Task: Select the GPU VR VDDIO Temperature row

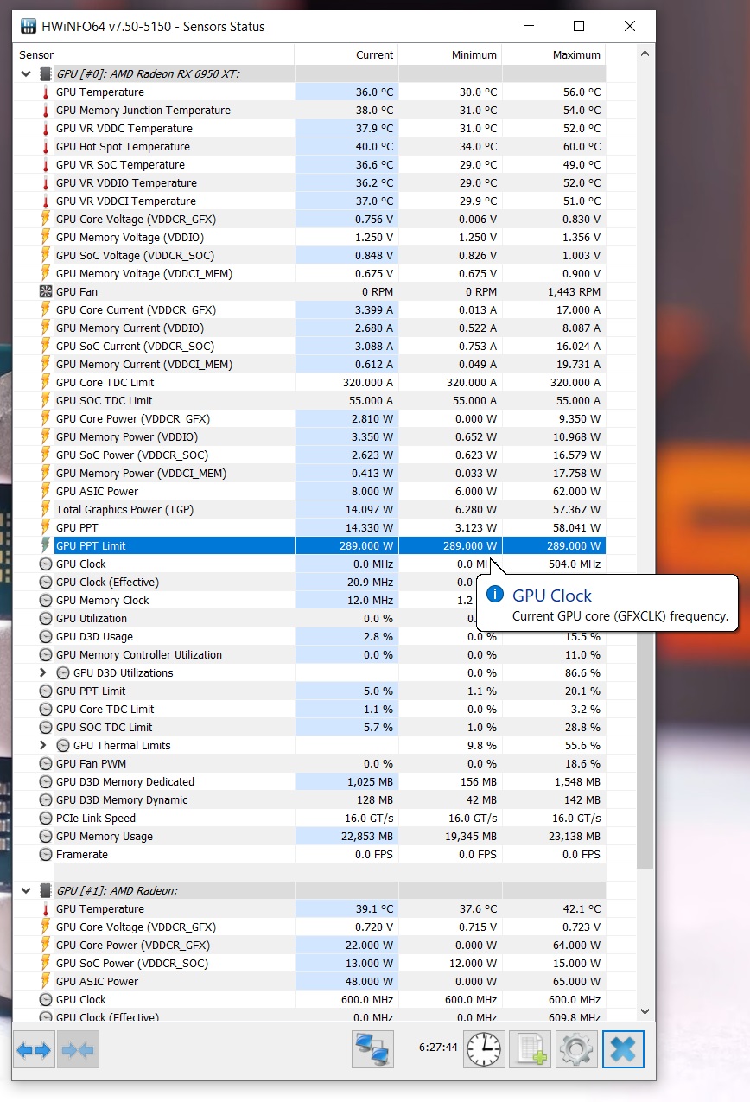Action: (x=309, y=182)
